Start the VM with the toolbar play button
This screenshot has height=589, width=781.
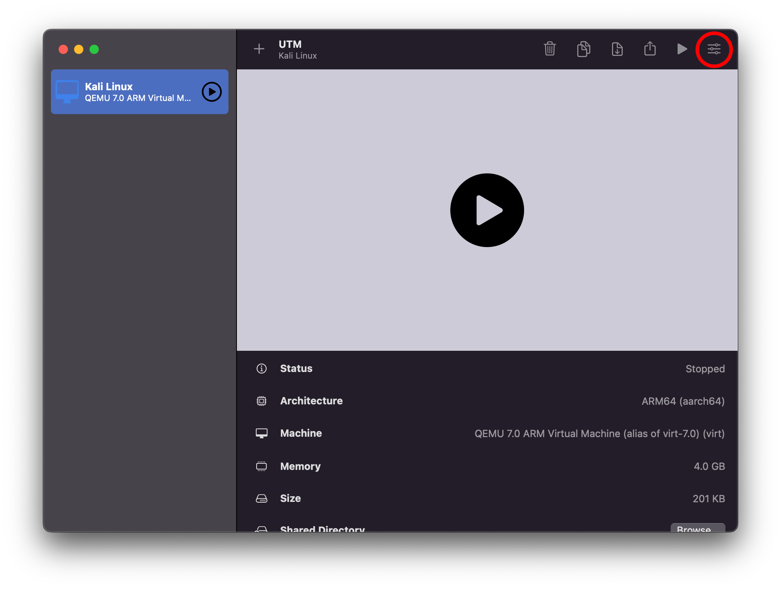pos(681,49)
